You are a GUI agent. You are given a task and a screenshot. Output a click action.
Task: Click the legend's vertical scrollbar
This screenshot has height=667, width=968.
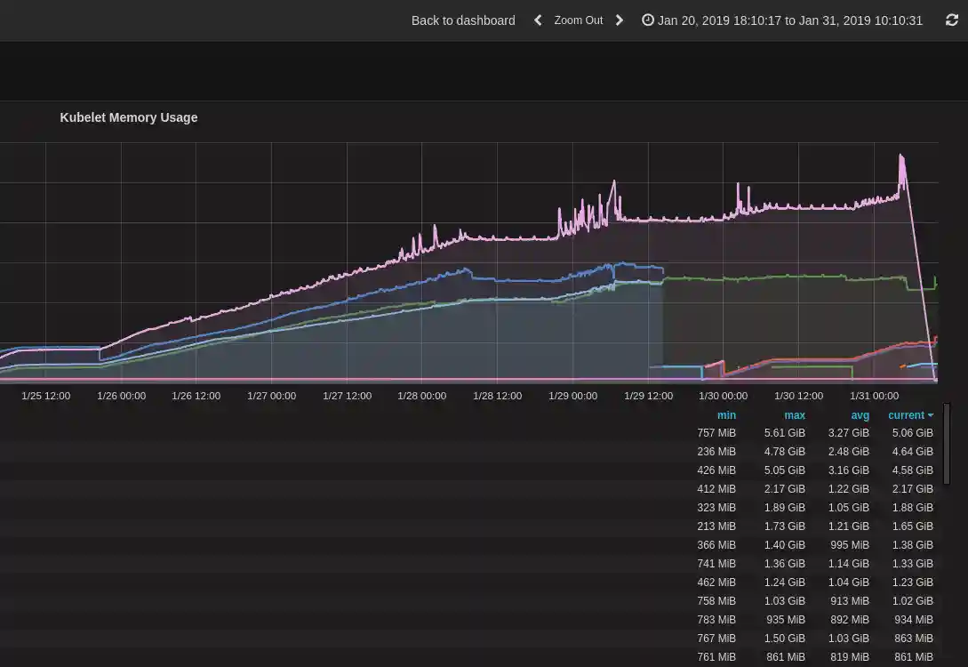tap(946, 445)
